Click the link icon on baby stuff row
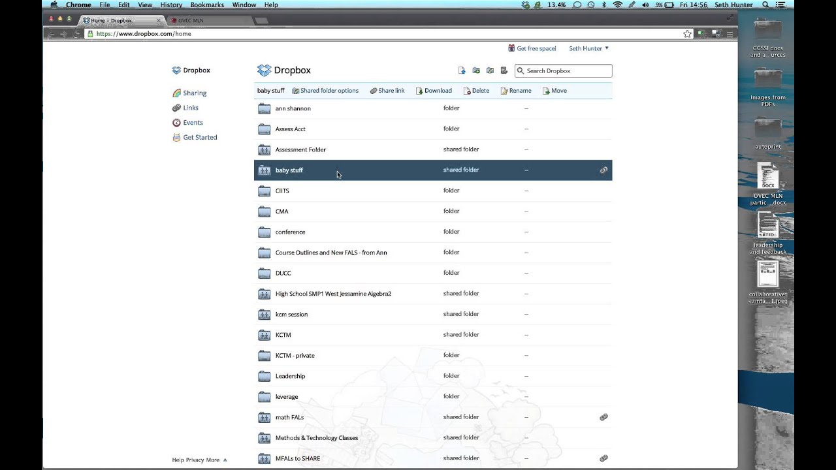 pos(603,170)
